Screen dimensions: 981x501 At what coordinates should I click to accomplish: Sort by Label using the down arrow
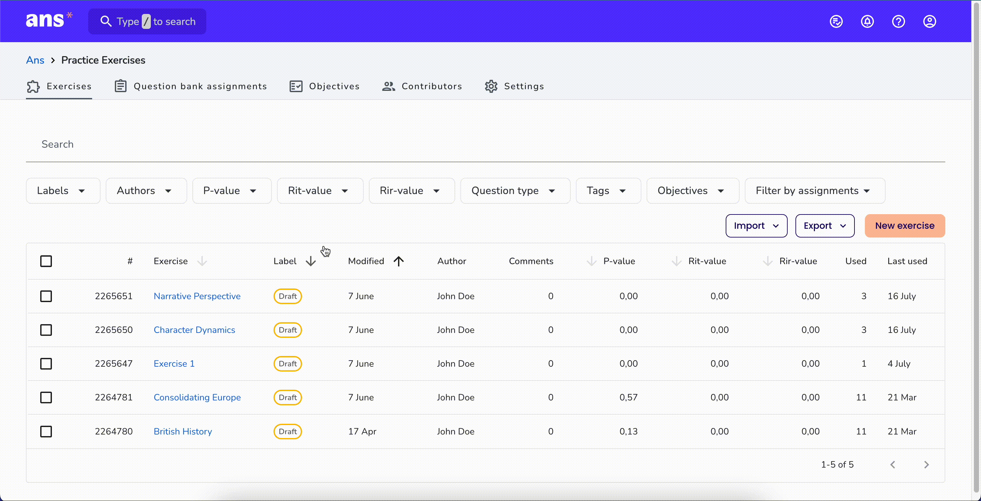tap(311, 261)
